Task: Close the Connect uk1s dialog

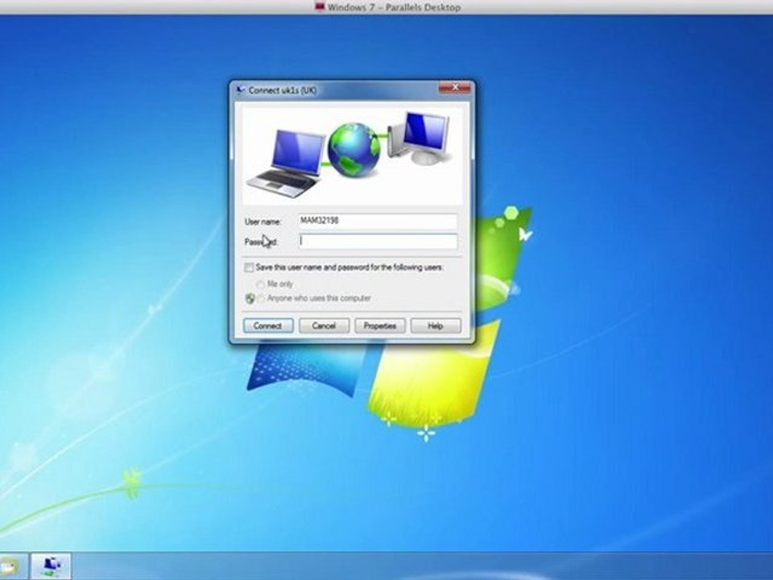Action: click(x=454, y=88)
